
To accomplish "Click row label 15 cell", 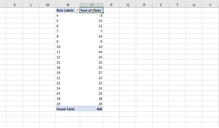I will (x=68, y=62).
